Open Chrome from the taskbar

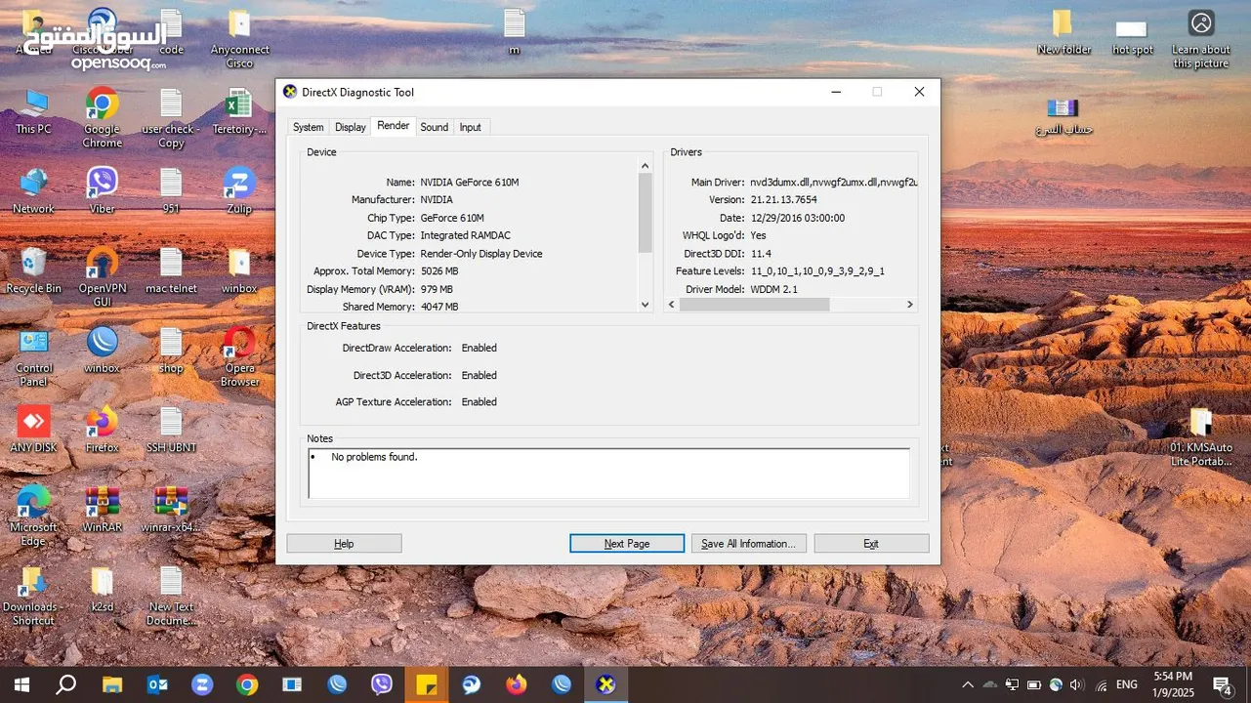246,684
